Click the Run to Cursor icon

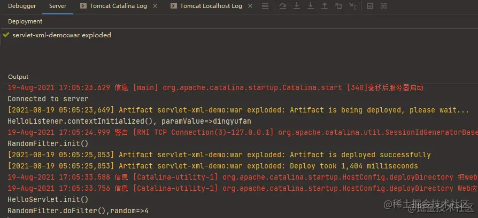click(353, 6)
